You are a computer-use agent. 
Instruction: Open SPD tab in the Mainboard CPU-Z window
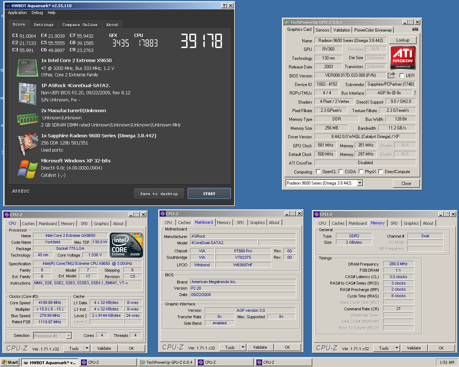[x=240, y=223]
